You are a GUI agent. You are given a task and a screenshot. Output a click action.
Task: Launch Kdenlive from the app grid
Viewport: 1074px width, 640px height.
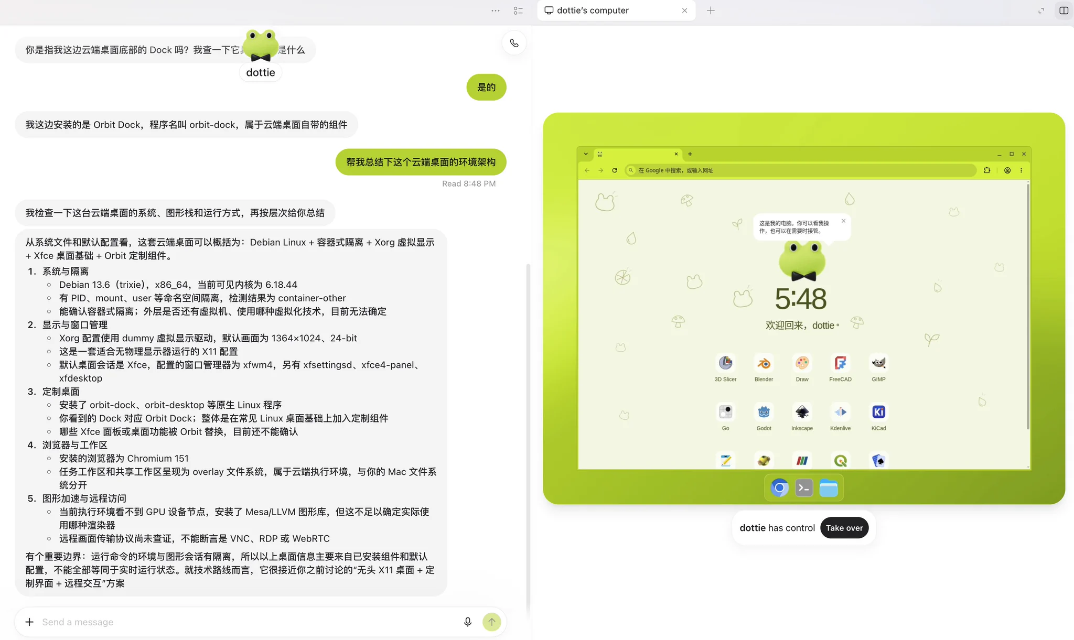click(840, 417)
